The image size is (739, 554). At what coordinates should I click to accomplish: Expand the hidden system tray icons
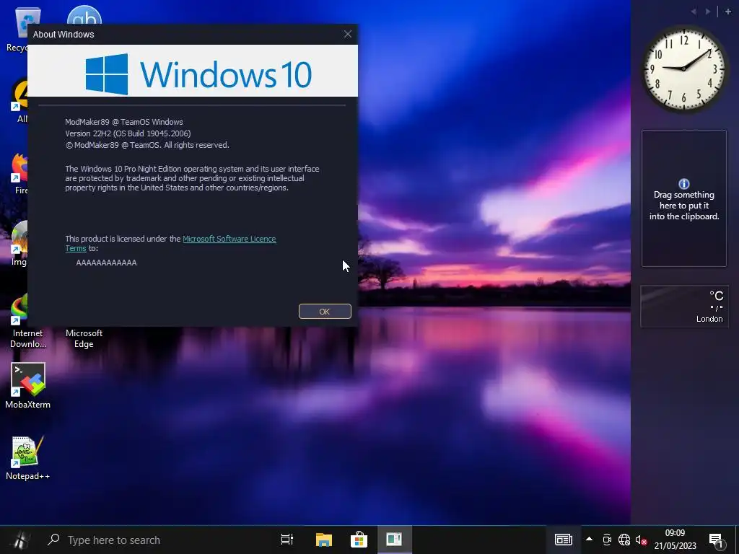pos(589,539)
